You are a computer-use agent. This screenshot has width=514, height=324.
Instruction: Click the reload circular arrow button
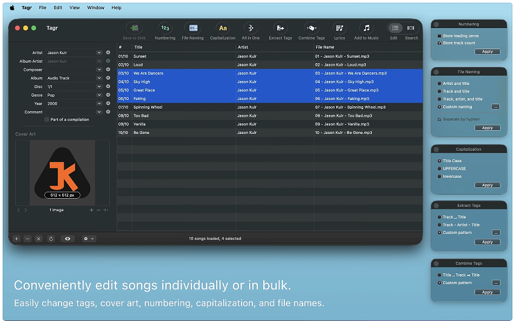click(x=51, y=239)
